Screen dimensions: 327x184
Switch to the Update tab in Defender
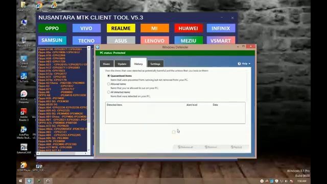[122, 64]
